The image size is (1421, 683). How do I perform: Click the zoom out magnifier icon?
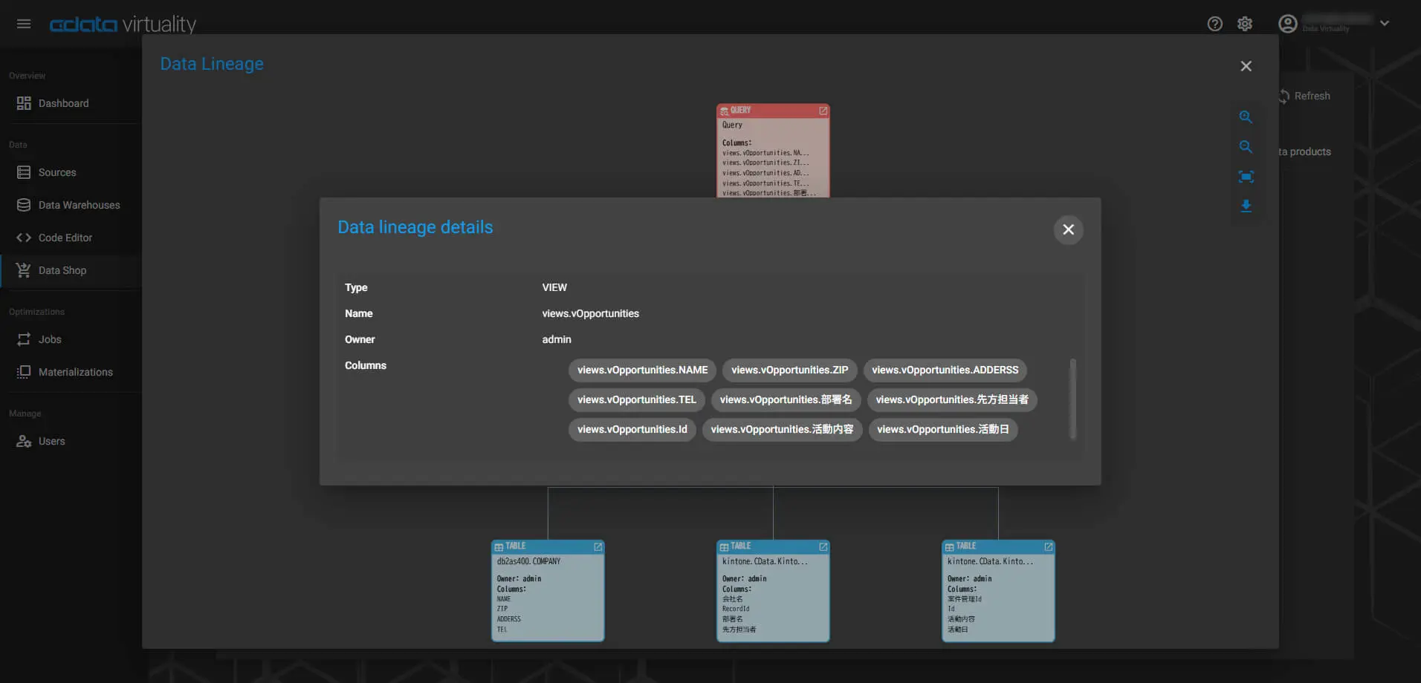pyautogui.click(x=1246, y=147)
